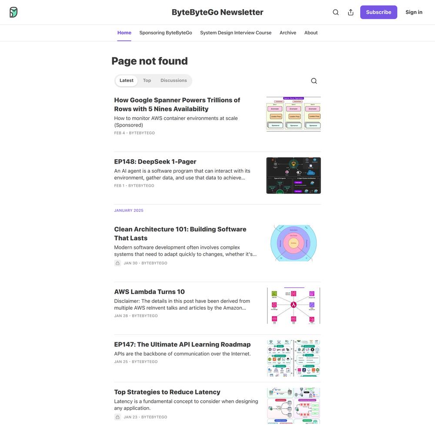Open the About tab
This screenshot has height=435, width=435.
click(x=311, y=33)
